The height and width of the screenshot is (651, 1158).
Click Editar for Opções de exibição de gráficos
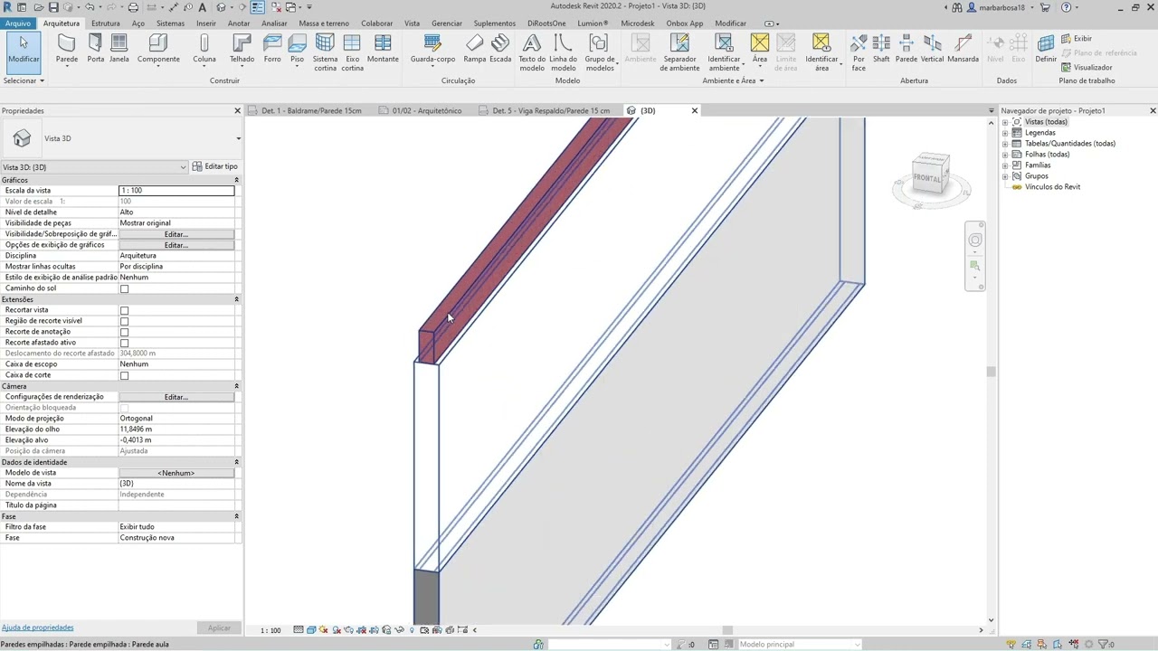point(176,245)
